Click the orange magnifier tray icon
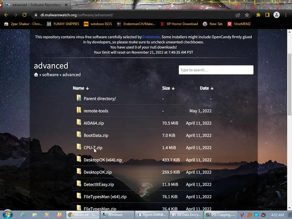The height and width of the screenshot is (219, 292). click(249, 215)
